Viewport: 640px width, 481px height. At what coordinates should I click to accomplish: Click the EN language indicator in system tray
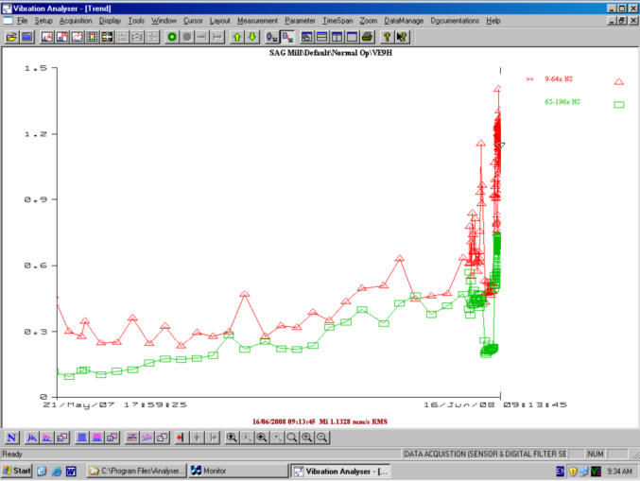tap(561, 472)
